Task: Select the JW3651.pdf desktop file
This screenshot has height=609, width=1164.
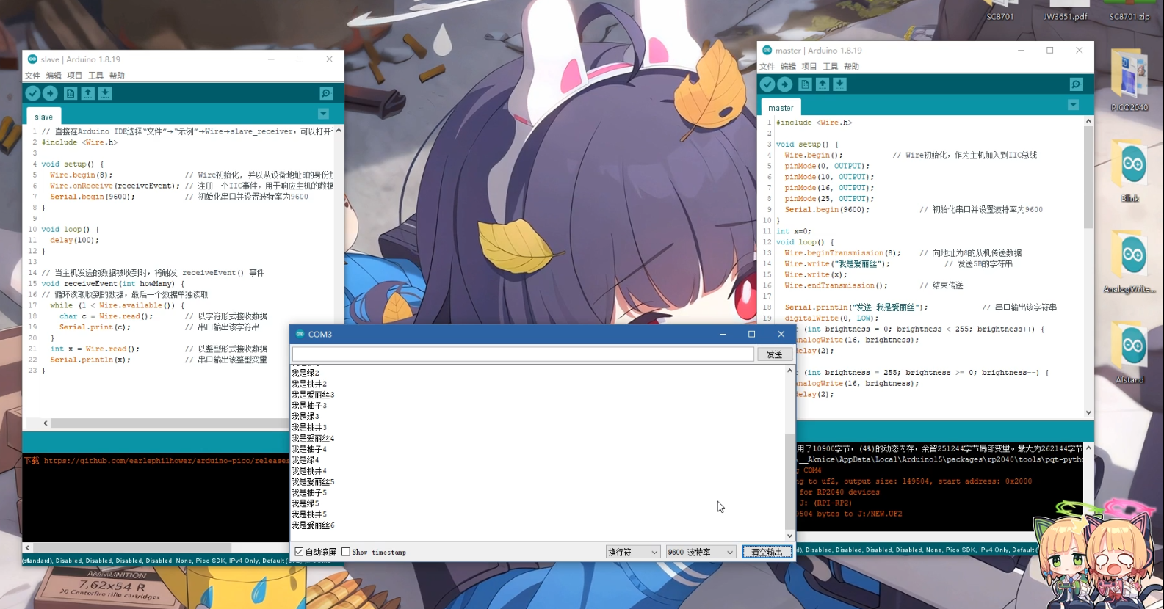Action: (1065, 10)
